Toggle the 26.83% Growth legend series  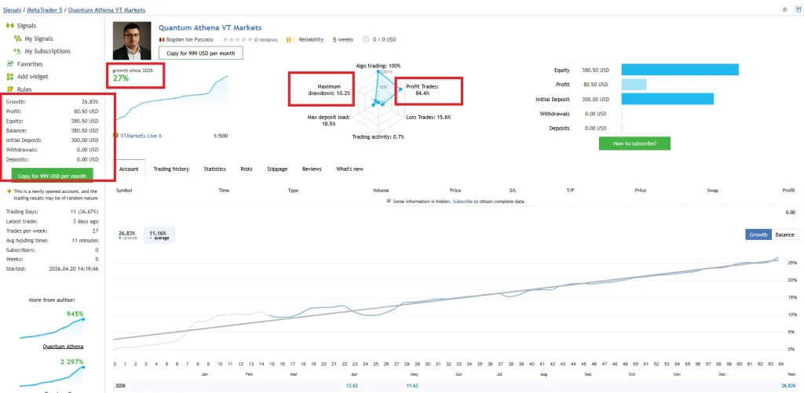pos(127,235)
